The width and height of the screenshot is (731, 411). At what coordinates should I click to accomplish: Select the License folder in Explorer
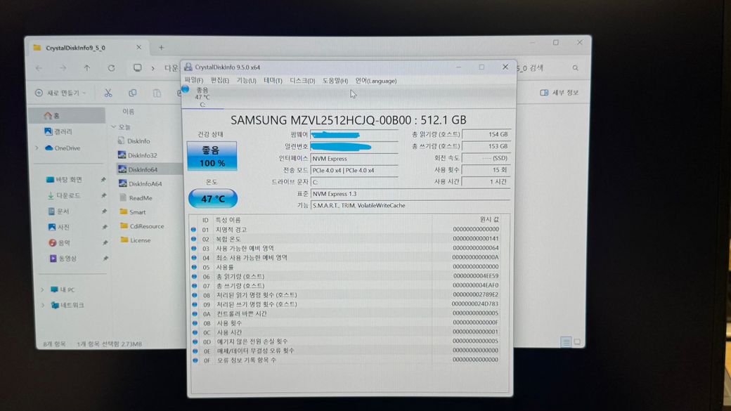[135, 240]
